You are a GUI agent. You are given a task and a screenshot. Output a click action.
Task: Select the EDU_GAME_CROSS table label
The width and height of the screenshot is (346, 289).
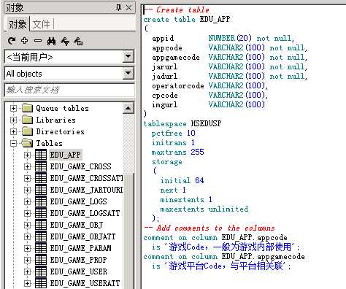(x=80, y=166)
